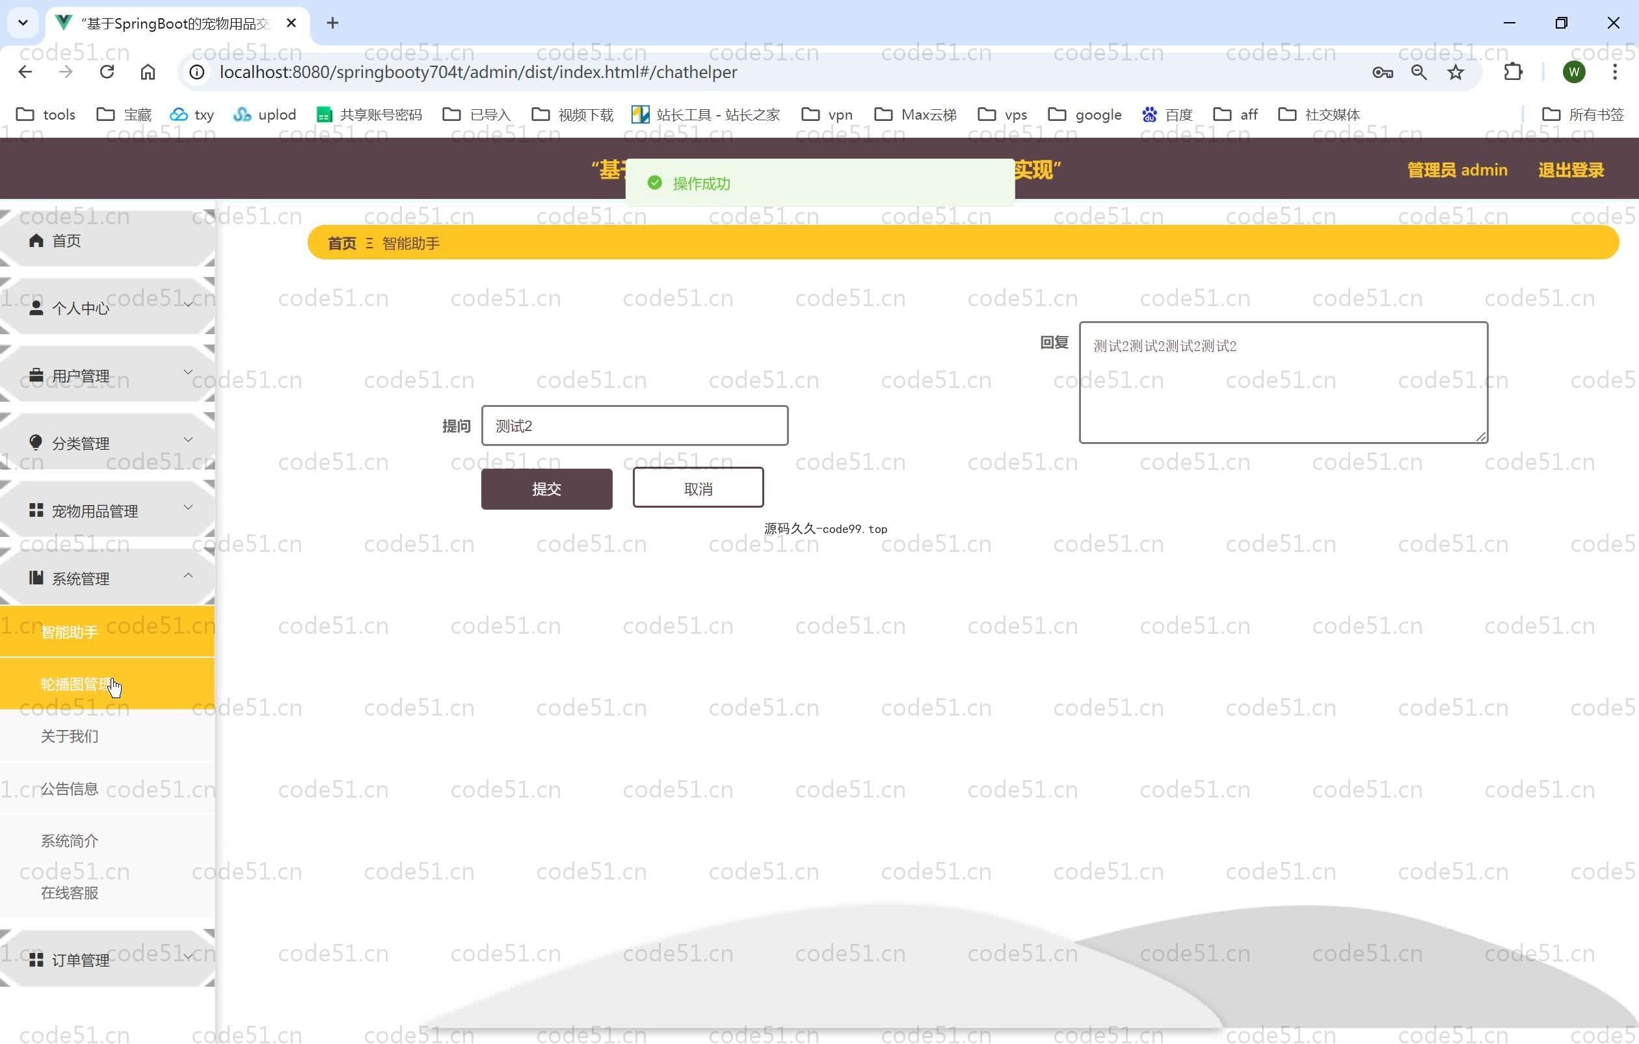Image resolution: width=1639 pixels, height=1044 pixels.
Task: Reload the page with the refresh icon
Action: pos(107,72)
